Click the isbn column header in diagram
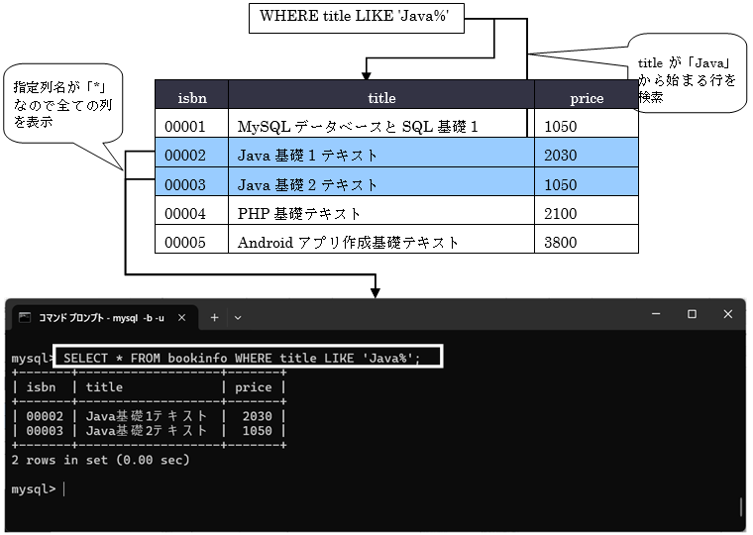This screenshot has width=753, height=535. tap(192, 97)
